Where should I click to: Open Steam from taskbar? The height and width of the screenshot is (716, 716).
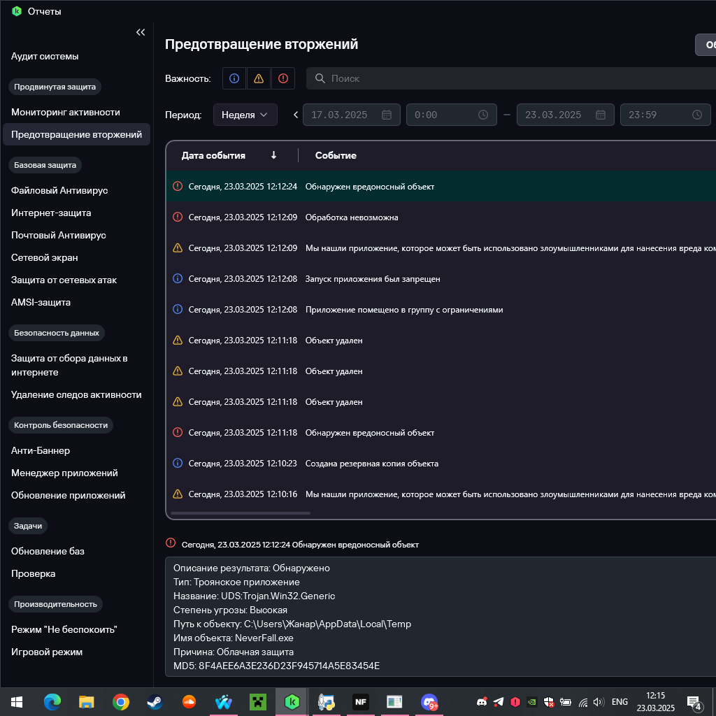click(155, 702)
